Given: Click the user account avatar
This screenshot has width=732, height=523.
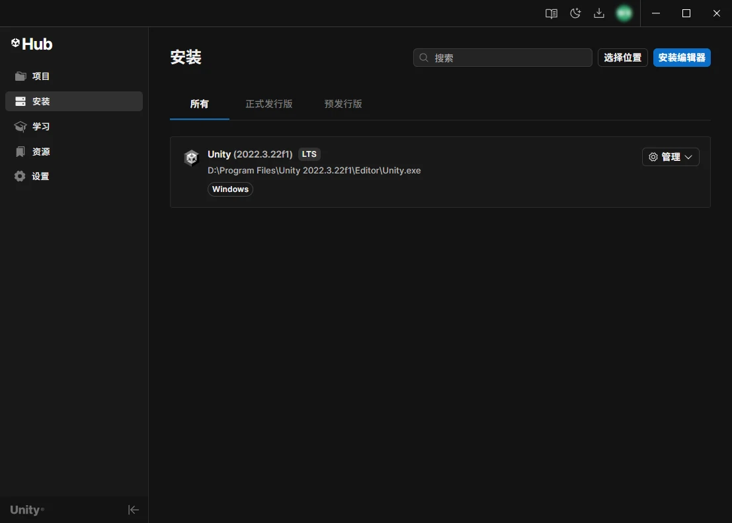Looking at the screenshot, I should [624, 13].
